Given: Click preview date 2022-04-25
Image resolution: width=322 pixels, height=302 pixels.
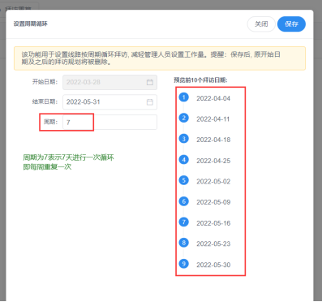Looking at the screenshot, I should 213,161.
